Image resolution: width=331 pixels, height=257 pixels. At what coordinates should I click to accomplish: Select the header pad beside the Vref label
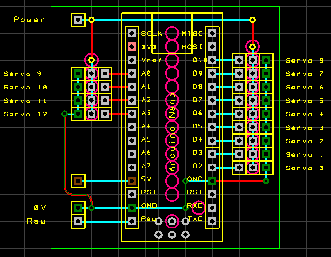(132, 60)
